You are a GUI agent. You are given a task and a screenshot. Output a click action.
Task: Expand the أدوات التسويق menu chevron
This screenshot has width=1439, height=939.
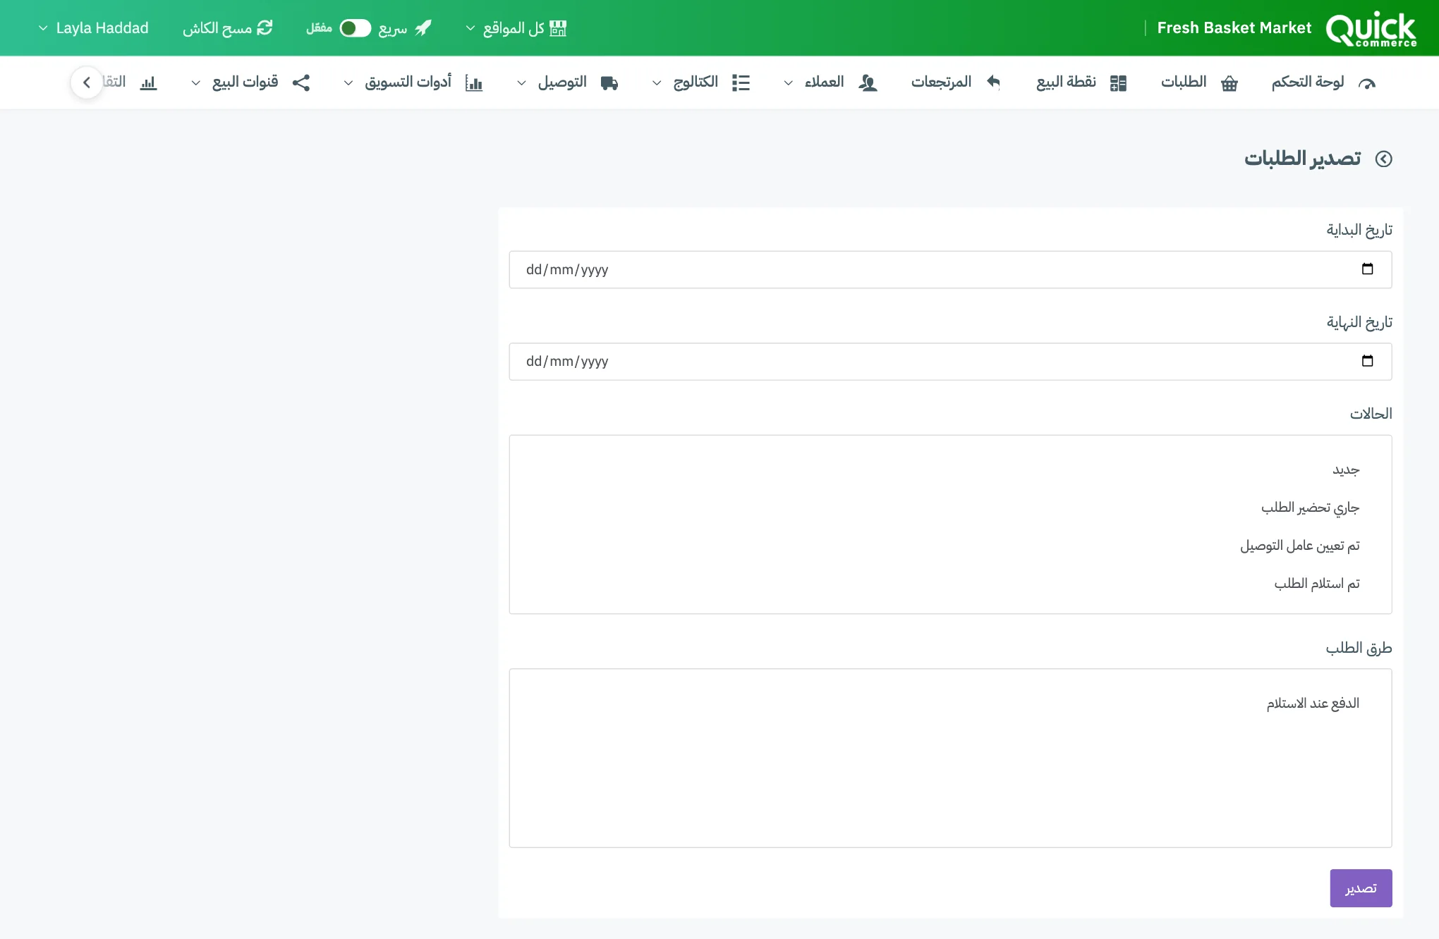coord(348,83)
